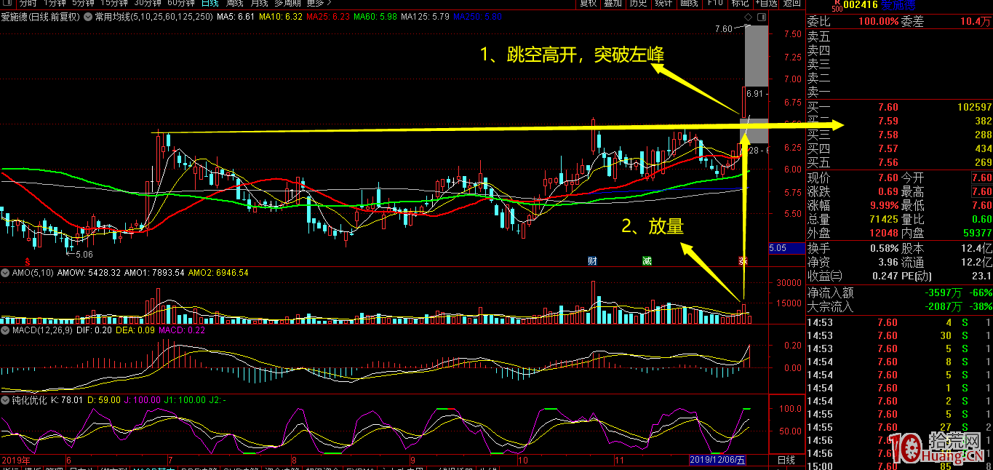
Task: Click the 买五 bid row at 7.56
Action: pyautogui.click(x=899, y=162)
